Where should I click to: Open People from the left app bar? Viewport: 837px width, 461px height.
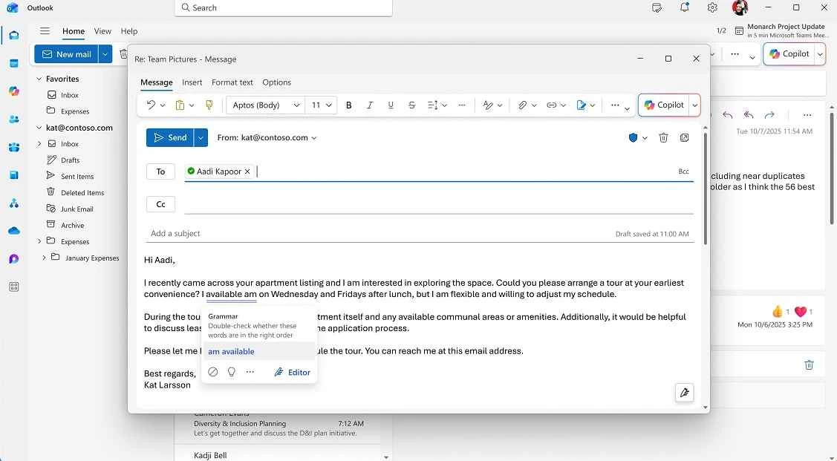tap(14, 119)
